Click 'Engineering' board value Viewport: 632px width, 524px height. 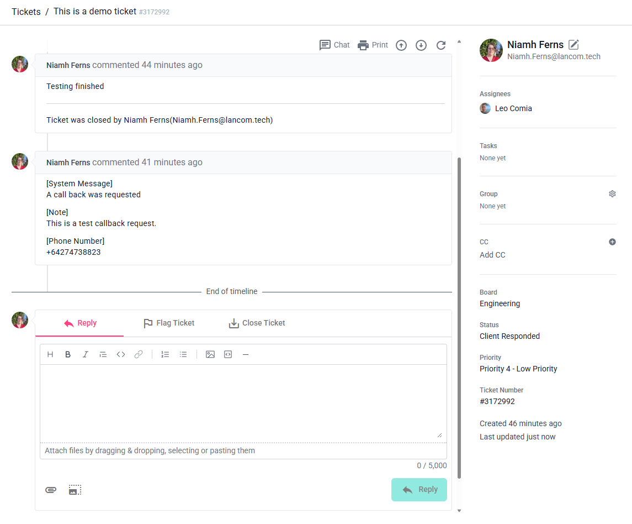[x=500, y=303]
